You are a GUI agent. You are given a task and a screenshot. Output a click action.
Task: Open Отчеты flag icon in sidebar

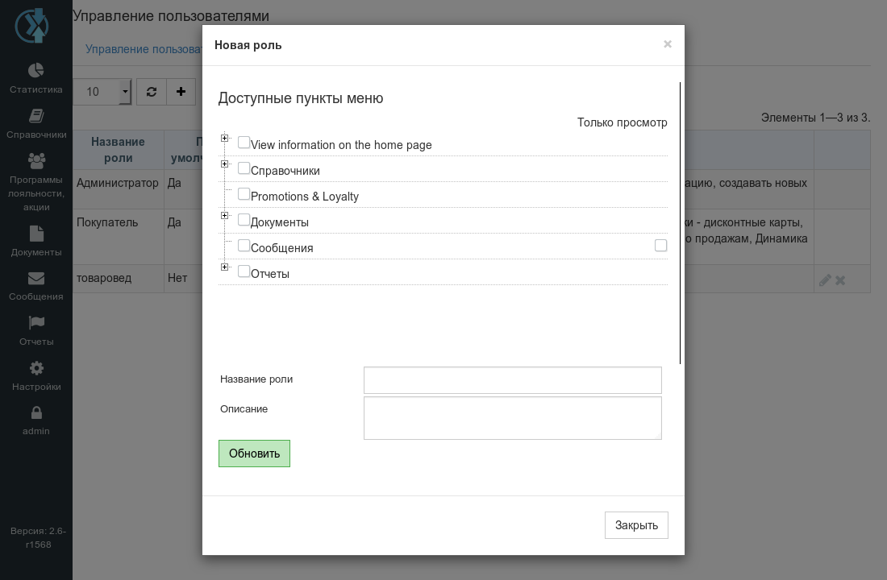[x=36, y=323]
